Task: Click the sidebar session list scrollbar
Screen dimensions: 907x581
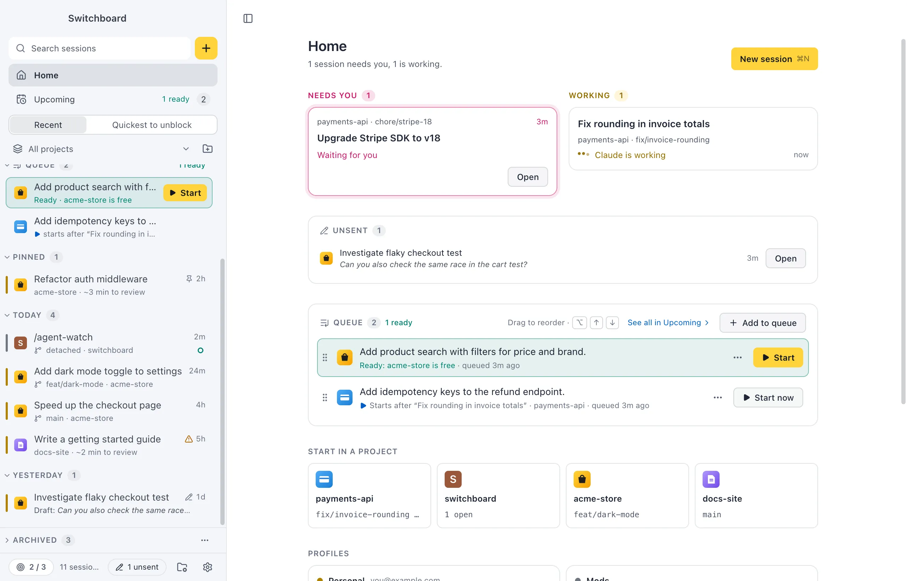Action: (222, 391)
